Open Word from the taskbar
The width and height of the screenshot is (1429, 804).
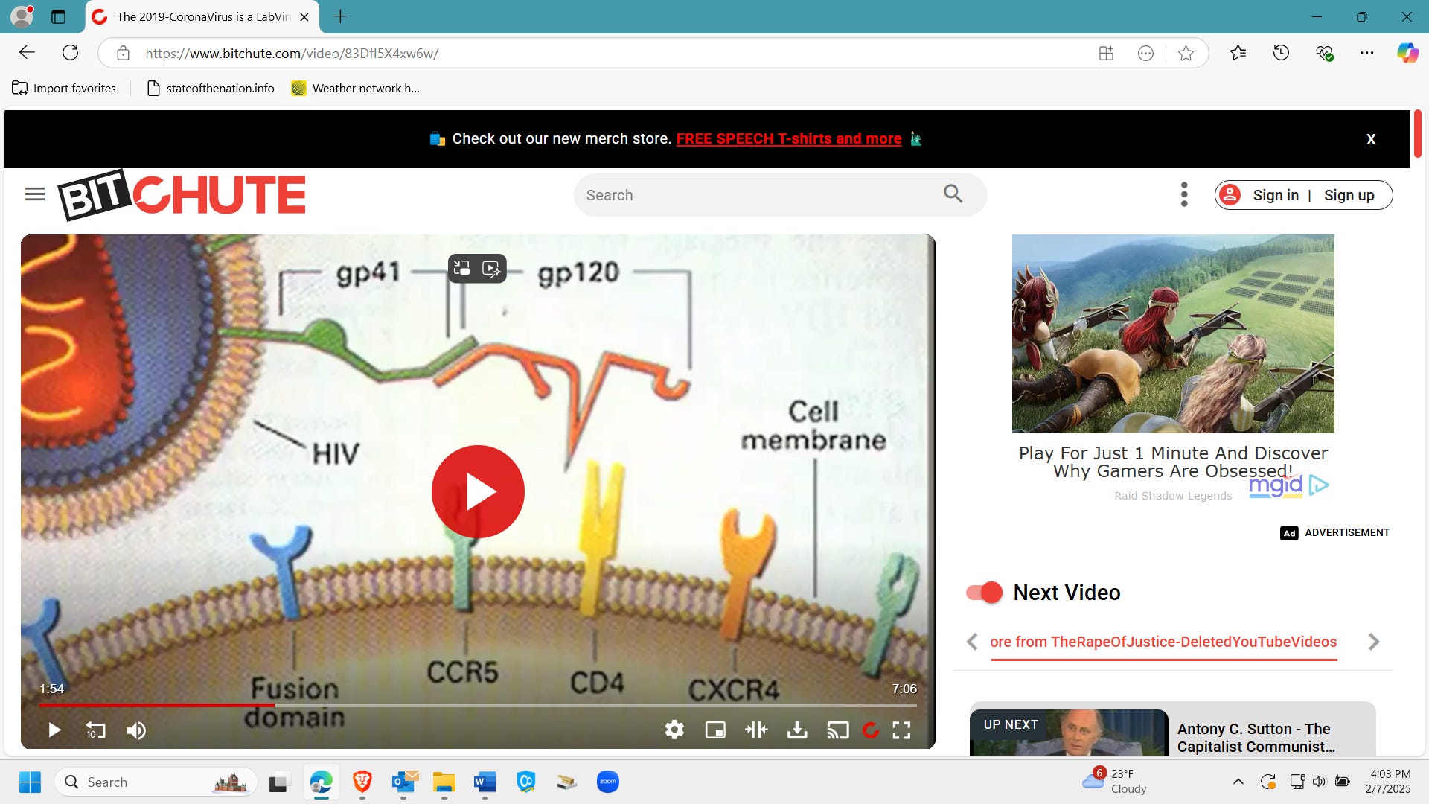(x=485, y=782)
